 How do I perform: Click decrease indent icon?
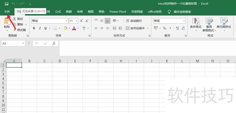[x=114, y=28]
